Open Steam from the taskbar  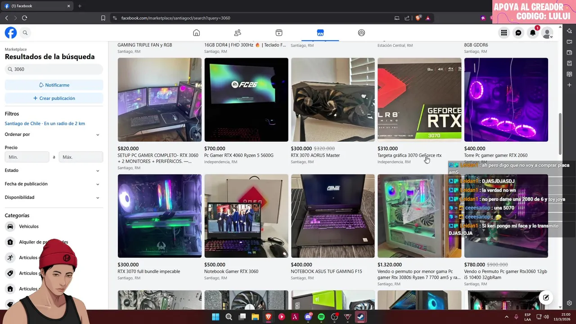(361, 317)
